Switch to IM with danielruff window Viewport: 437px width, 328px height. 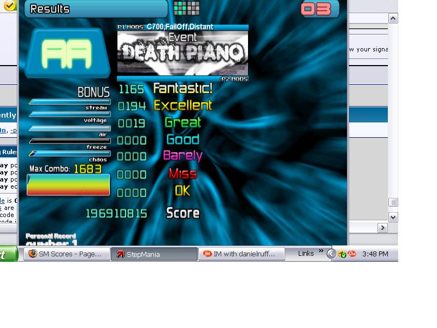(x=241, y=254)
